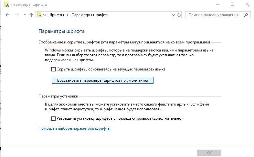Open the Шрифты breadcrumb item

point(56,15)
